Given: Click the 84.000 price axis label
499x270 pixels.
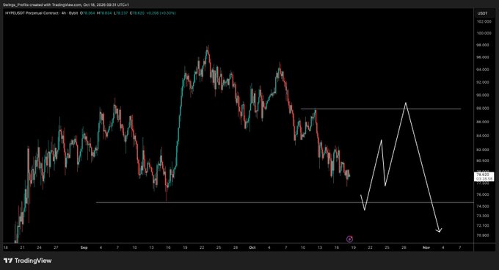Looking at the screenshot, I should (x=483, y=136).
